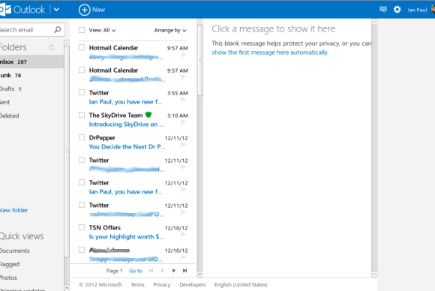Image resolution: width=435 pixels, height=291 pixels.
Task: Flag the TSN Offers message
Action: tap(184, 235)
